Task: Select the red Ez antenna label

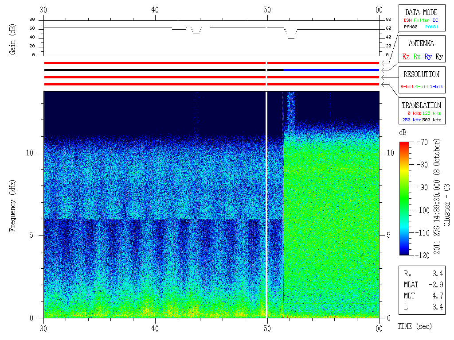Action: (406, 57)
